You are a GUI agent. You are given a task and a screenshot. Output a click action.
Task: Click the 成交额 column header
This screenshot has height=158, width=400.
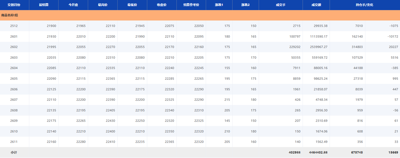[x=316, y=5]
